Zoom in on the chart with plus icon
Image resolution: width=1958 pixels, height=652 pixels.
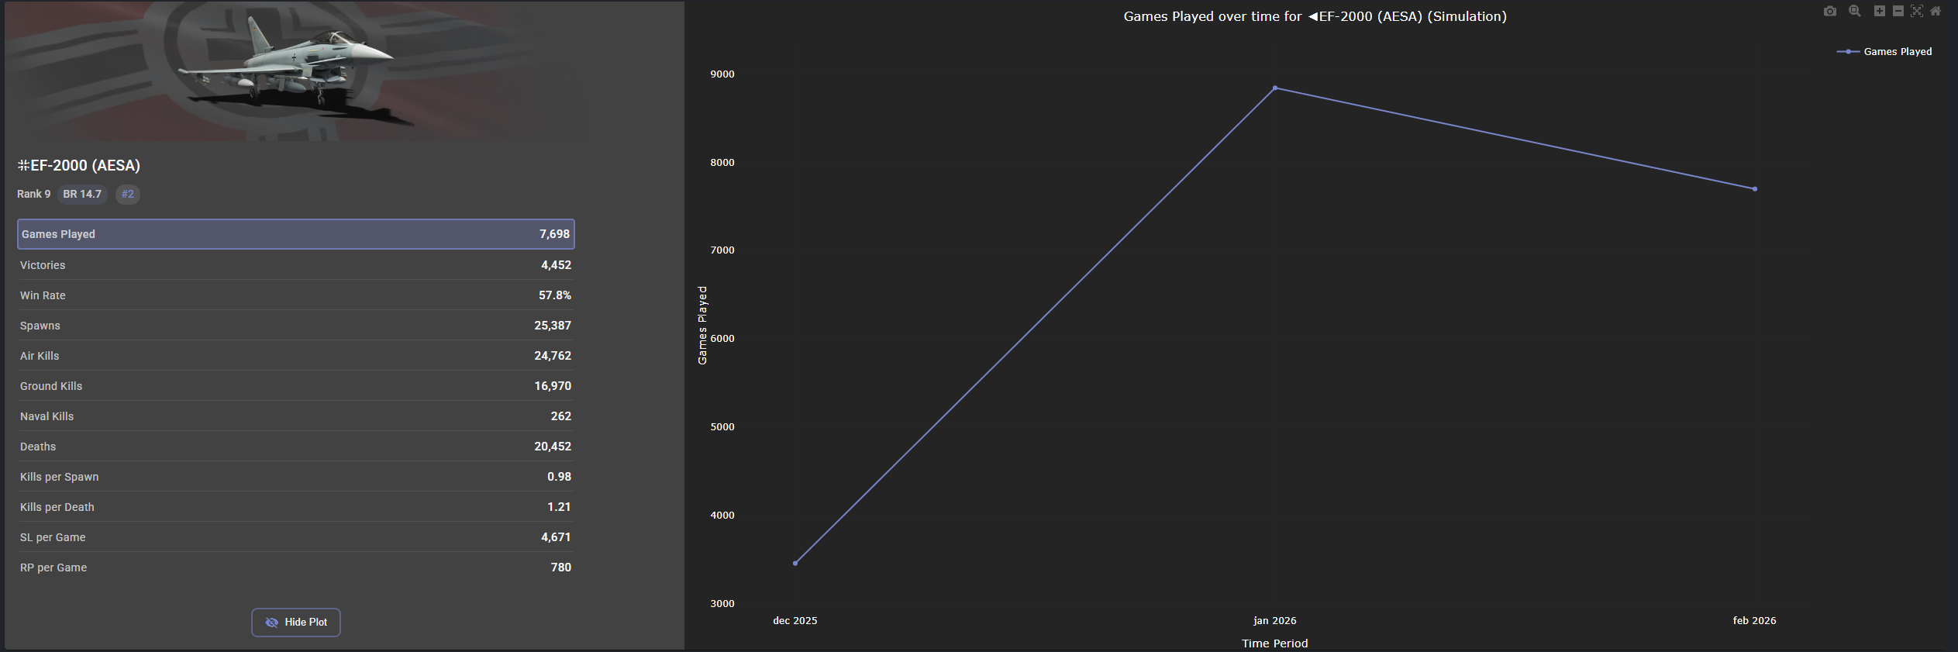coord(1880,11)
